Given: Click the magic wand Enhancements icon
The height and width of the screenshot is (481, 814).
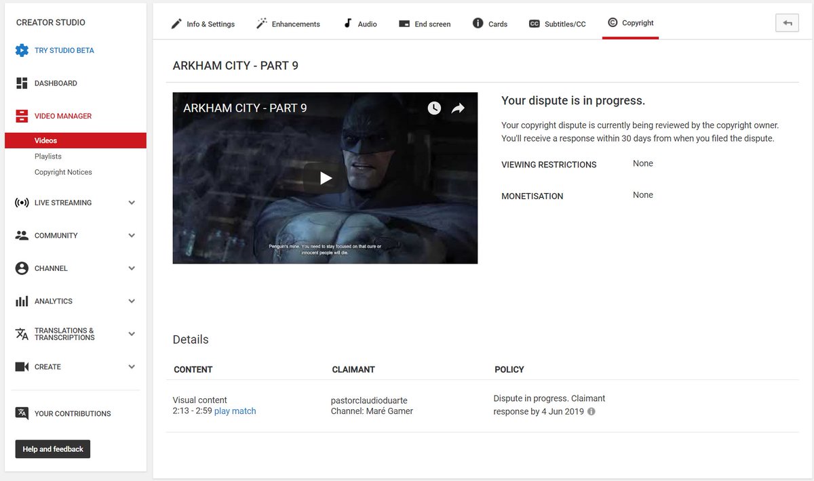Looking at the screenshot, I should pos(261,23).
